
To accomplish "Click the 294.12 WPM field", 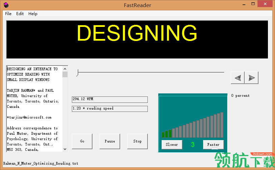I will point(110,99).
